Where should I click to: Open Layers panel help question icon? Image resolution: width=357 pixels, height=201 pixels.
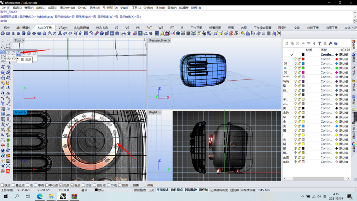tap(336, 43)
